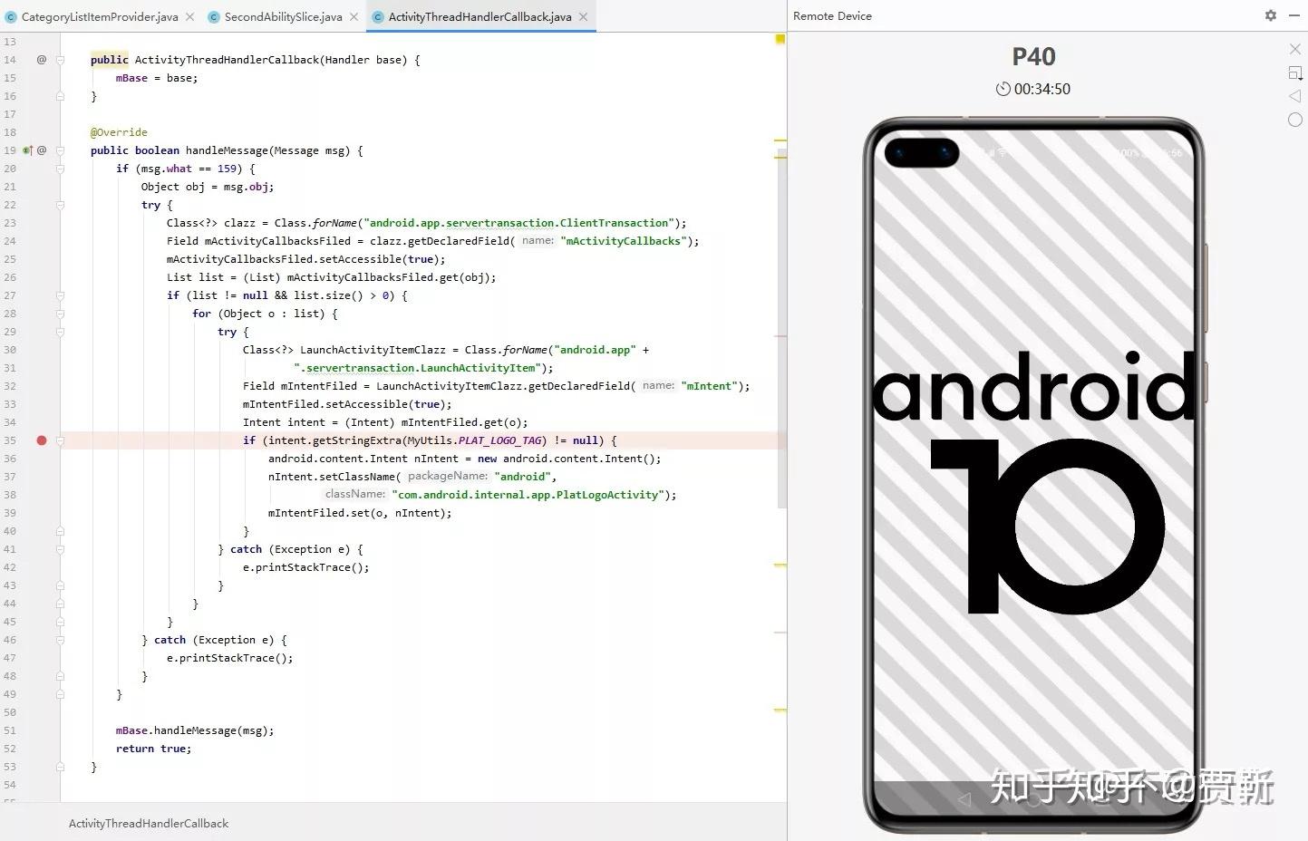Close the P40 remote device with the X icon
The height and width of the screenshot is (841, 1308).
click(1295, 49)
